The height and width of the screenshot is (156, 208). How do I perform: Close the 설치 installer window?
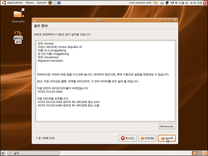point(175,20)
